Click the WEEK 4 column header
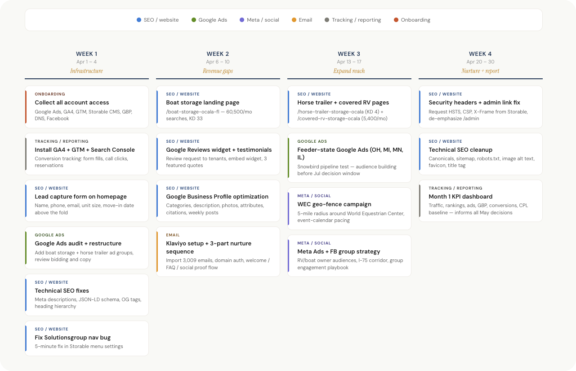 [480, 54]
